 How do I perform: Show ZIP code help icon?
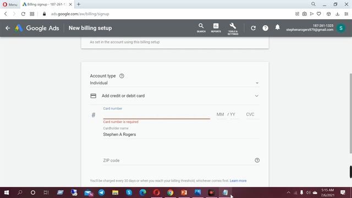coord(257,160)
